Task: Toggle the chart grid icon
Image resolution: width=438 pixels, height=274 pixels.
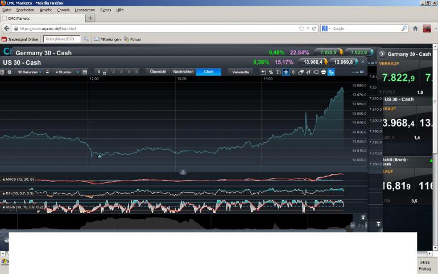Action: tap(286, 72)
